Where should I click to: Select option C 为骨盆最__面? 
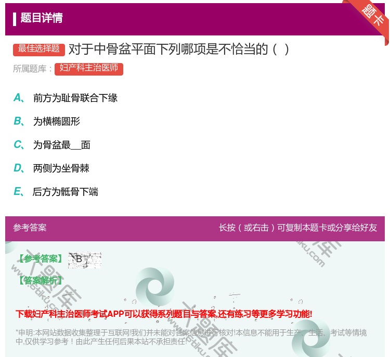51,145
